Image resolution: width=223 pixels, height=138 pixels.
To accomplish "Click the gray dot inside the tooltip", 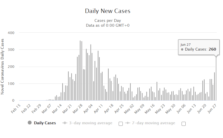I will click(182, 49).
